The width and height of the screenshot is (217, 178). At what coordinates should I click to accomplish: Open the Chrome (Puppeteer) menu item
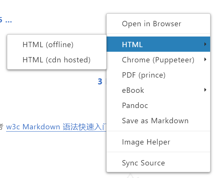158,60
